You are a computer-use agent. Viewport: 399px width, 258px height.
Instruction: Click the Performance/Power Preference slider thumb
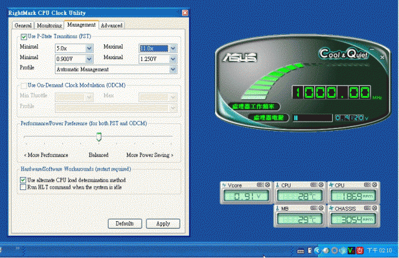[99, 136]
